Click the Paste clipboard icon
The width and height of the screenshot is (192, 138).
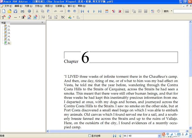click(48, 11)
